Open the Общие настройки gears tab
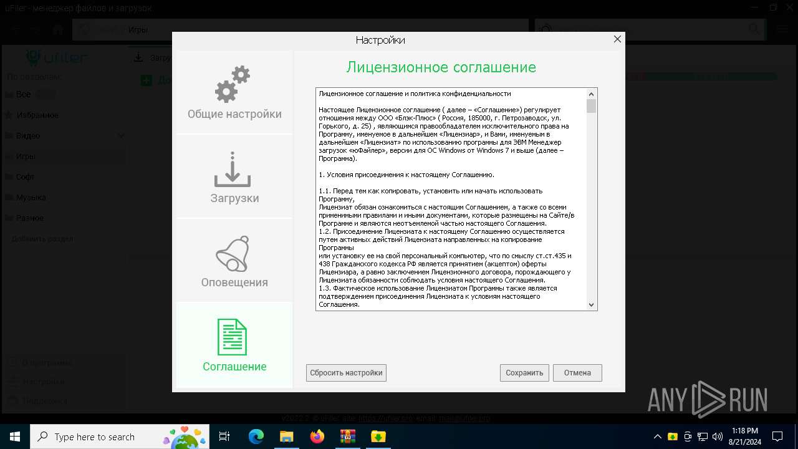 point(234,92)
